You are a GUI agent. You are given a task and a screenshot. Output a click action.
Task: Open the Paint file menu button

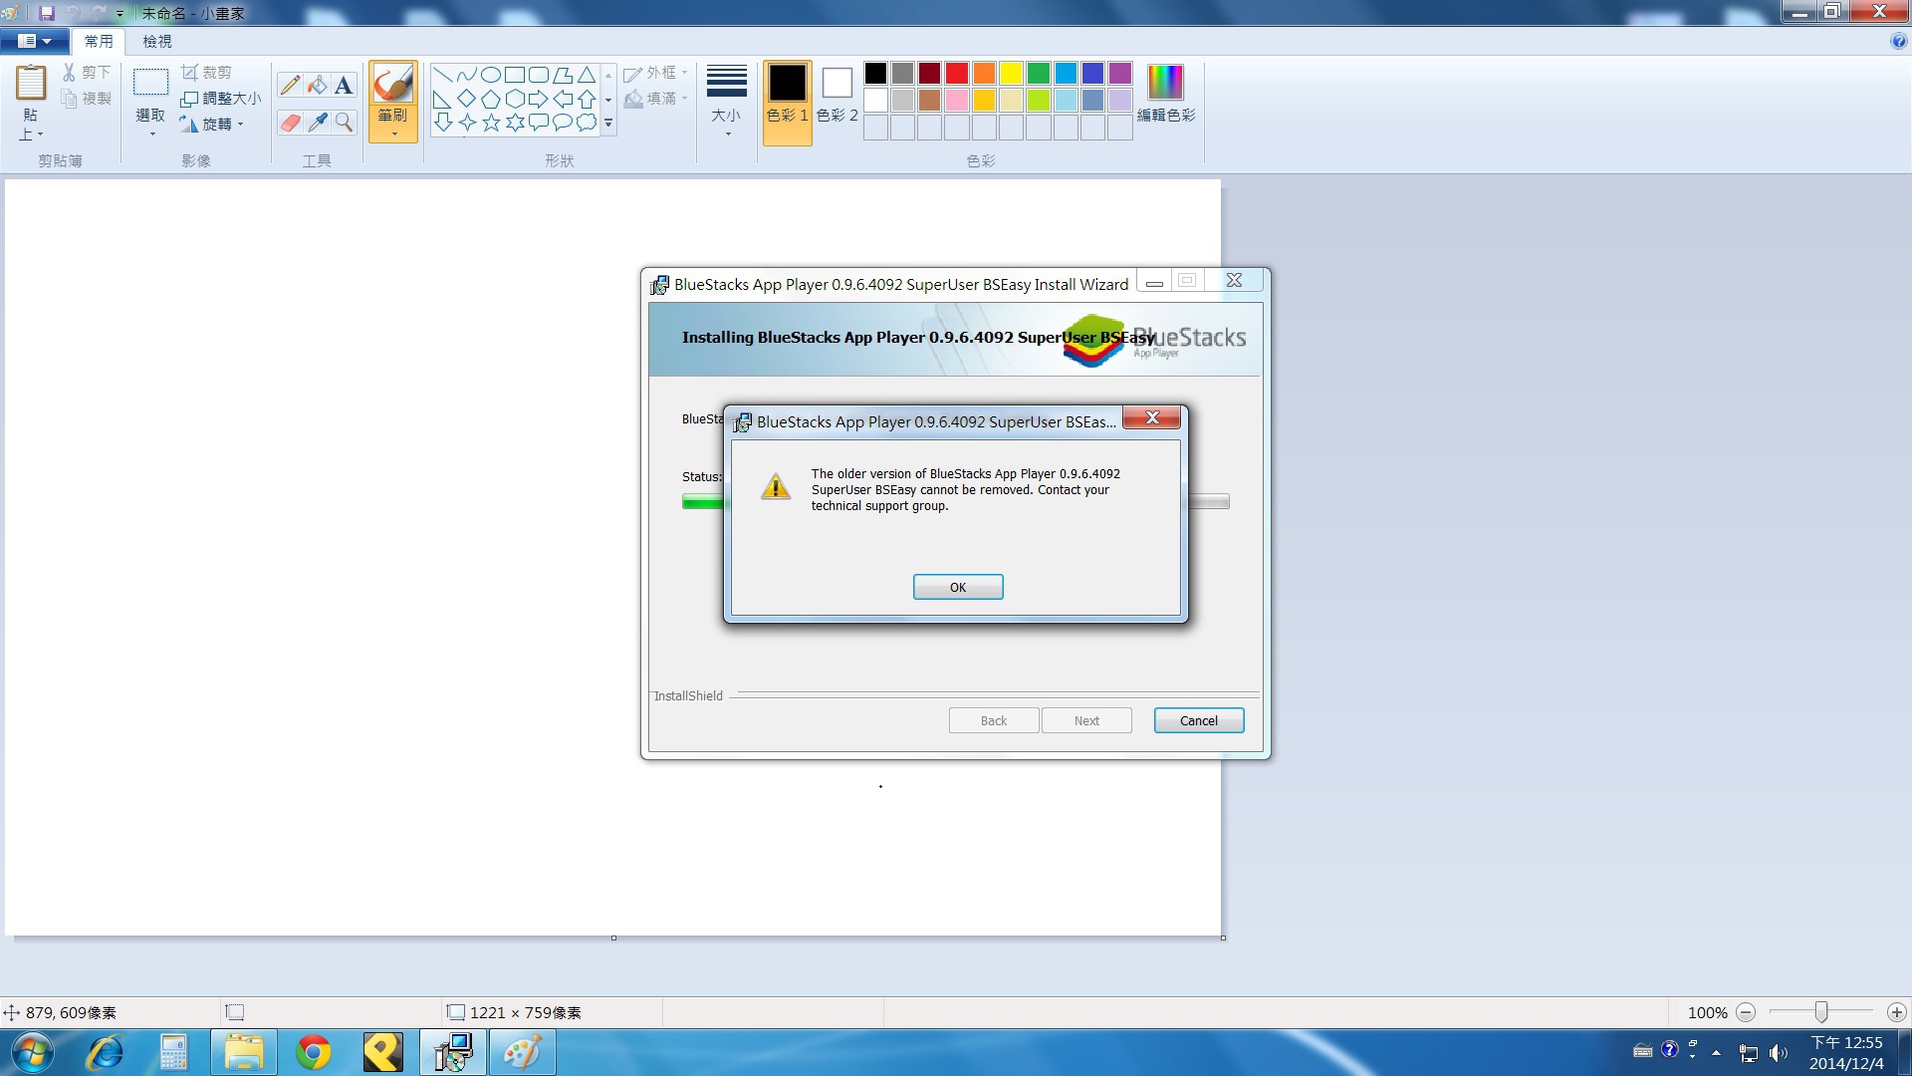[35, 41]
